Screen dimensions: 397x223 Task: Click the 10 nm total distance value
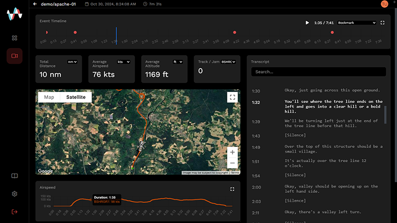click(x=50, y=75)
